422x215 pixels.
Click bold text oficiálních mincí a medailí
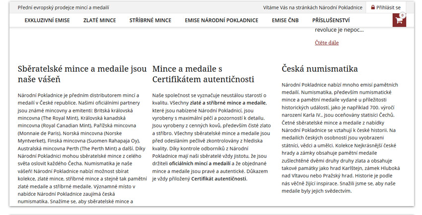tap(200, 163)
